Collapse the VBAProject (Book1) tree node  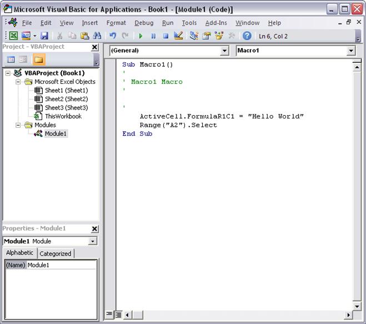click(8, 73)
